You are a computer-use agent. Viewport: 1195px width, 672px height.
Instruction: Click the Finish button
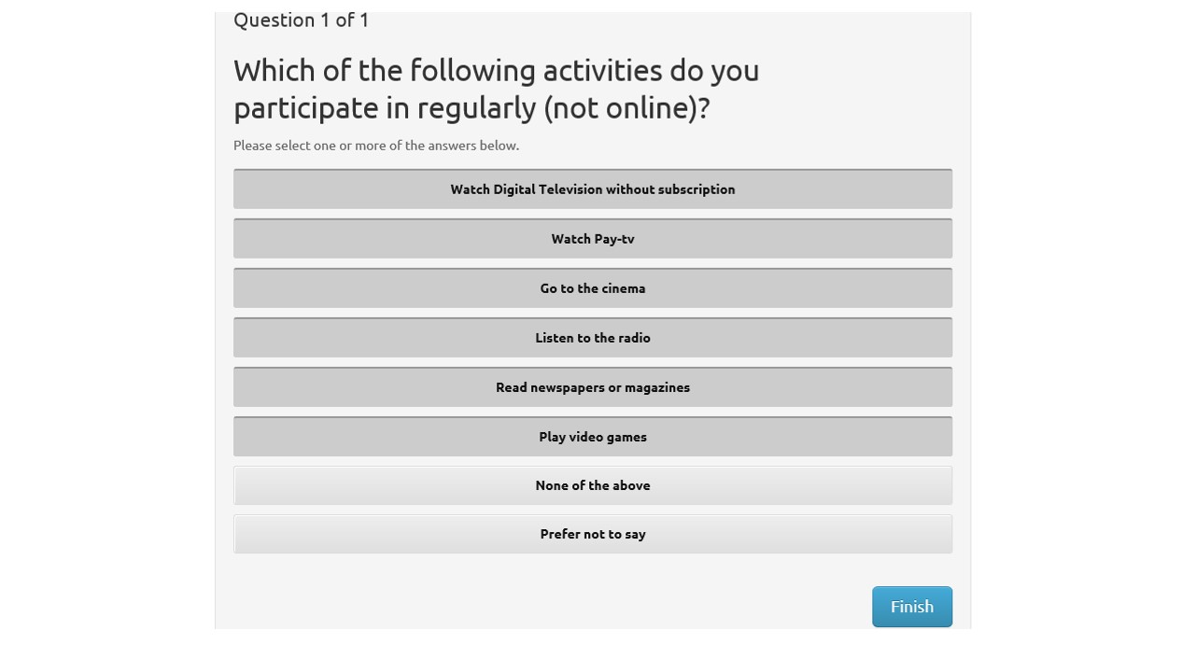pyautogui.click(x=911, y=607)
